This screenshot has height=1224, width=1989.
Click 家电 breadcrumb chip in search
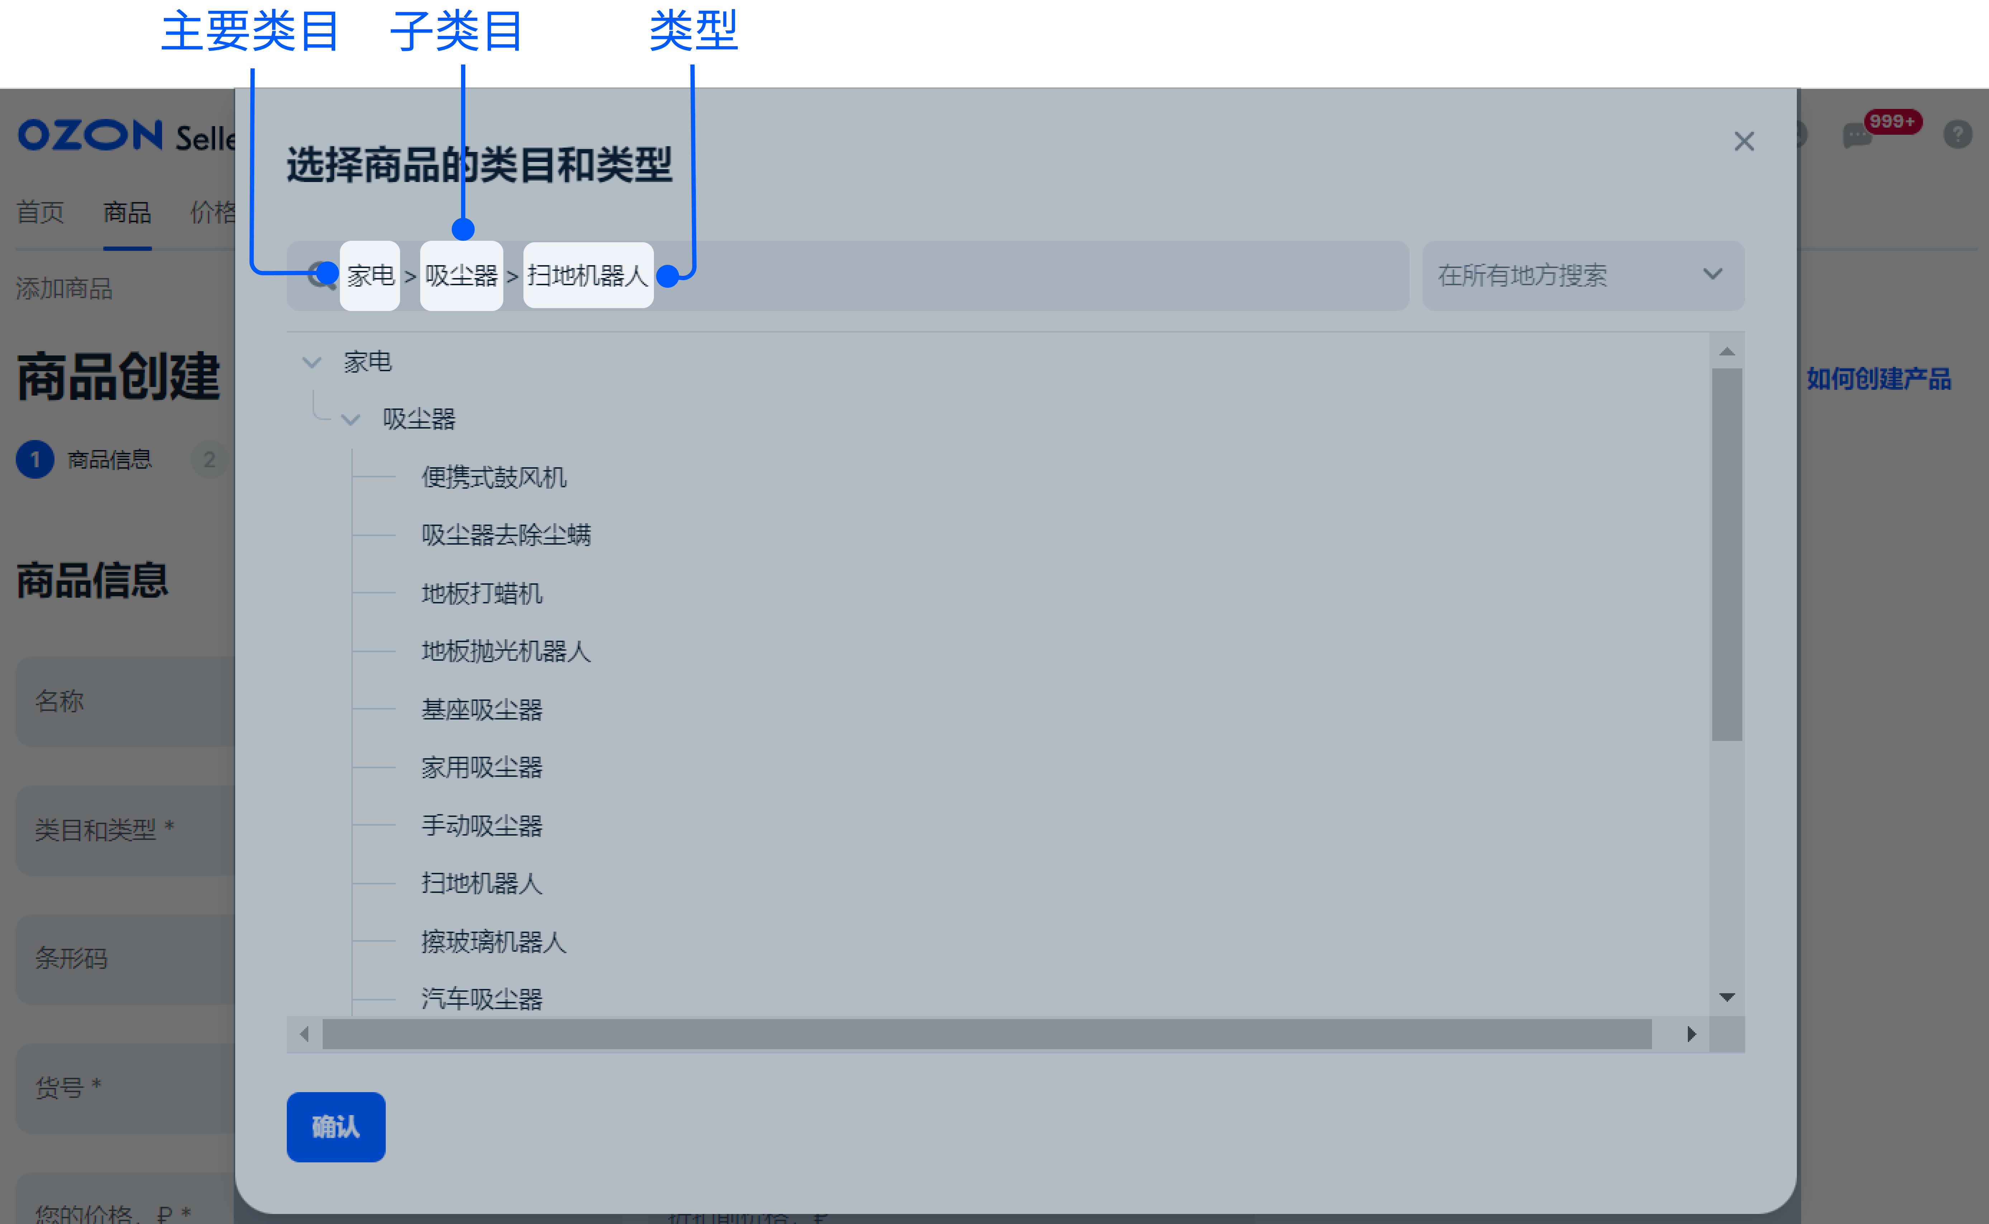click(x=370, y=275)
